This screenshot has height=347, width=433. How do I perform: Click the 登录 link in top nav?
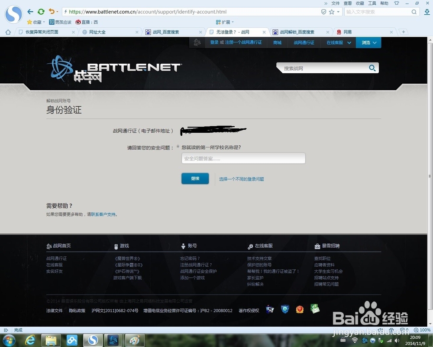214,43
